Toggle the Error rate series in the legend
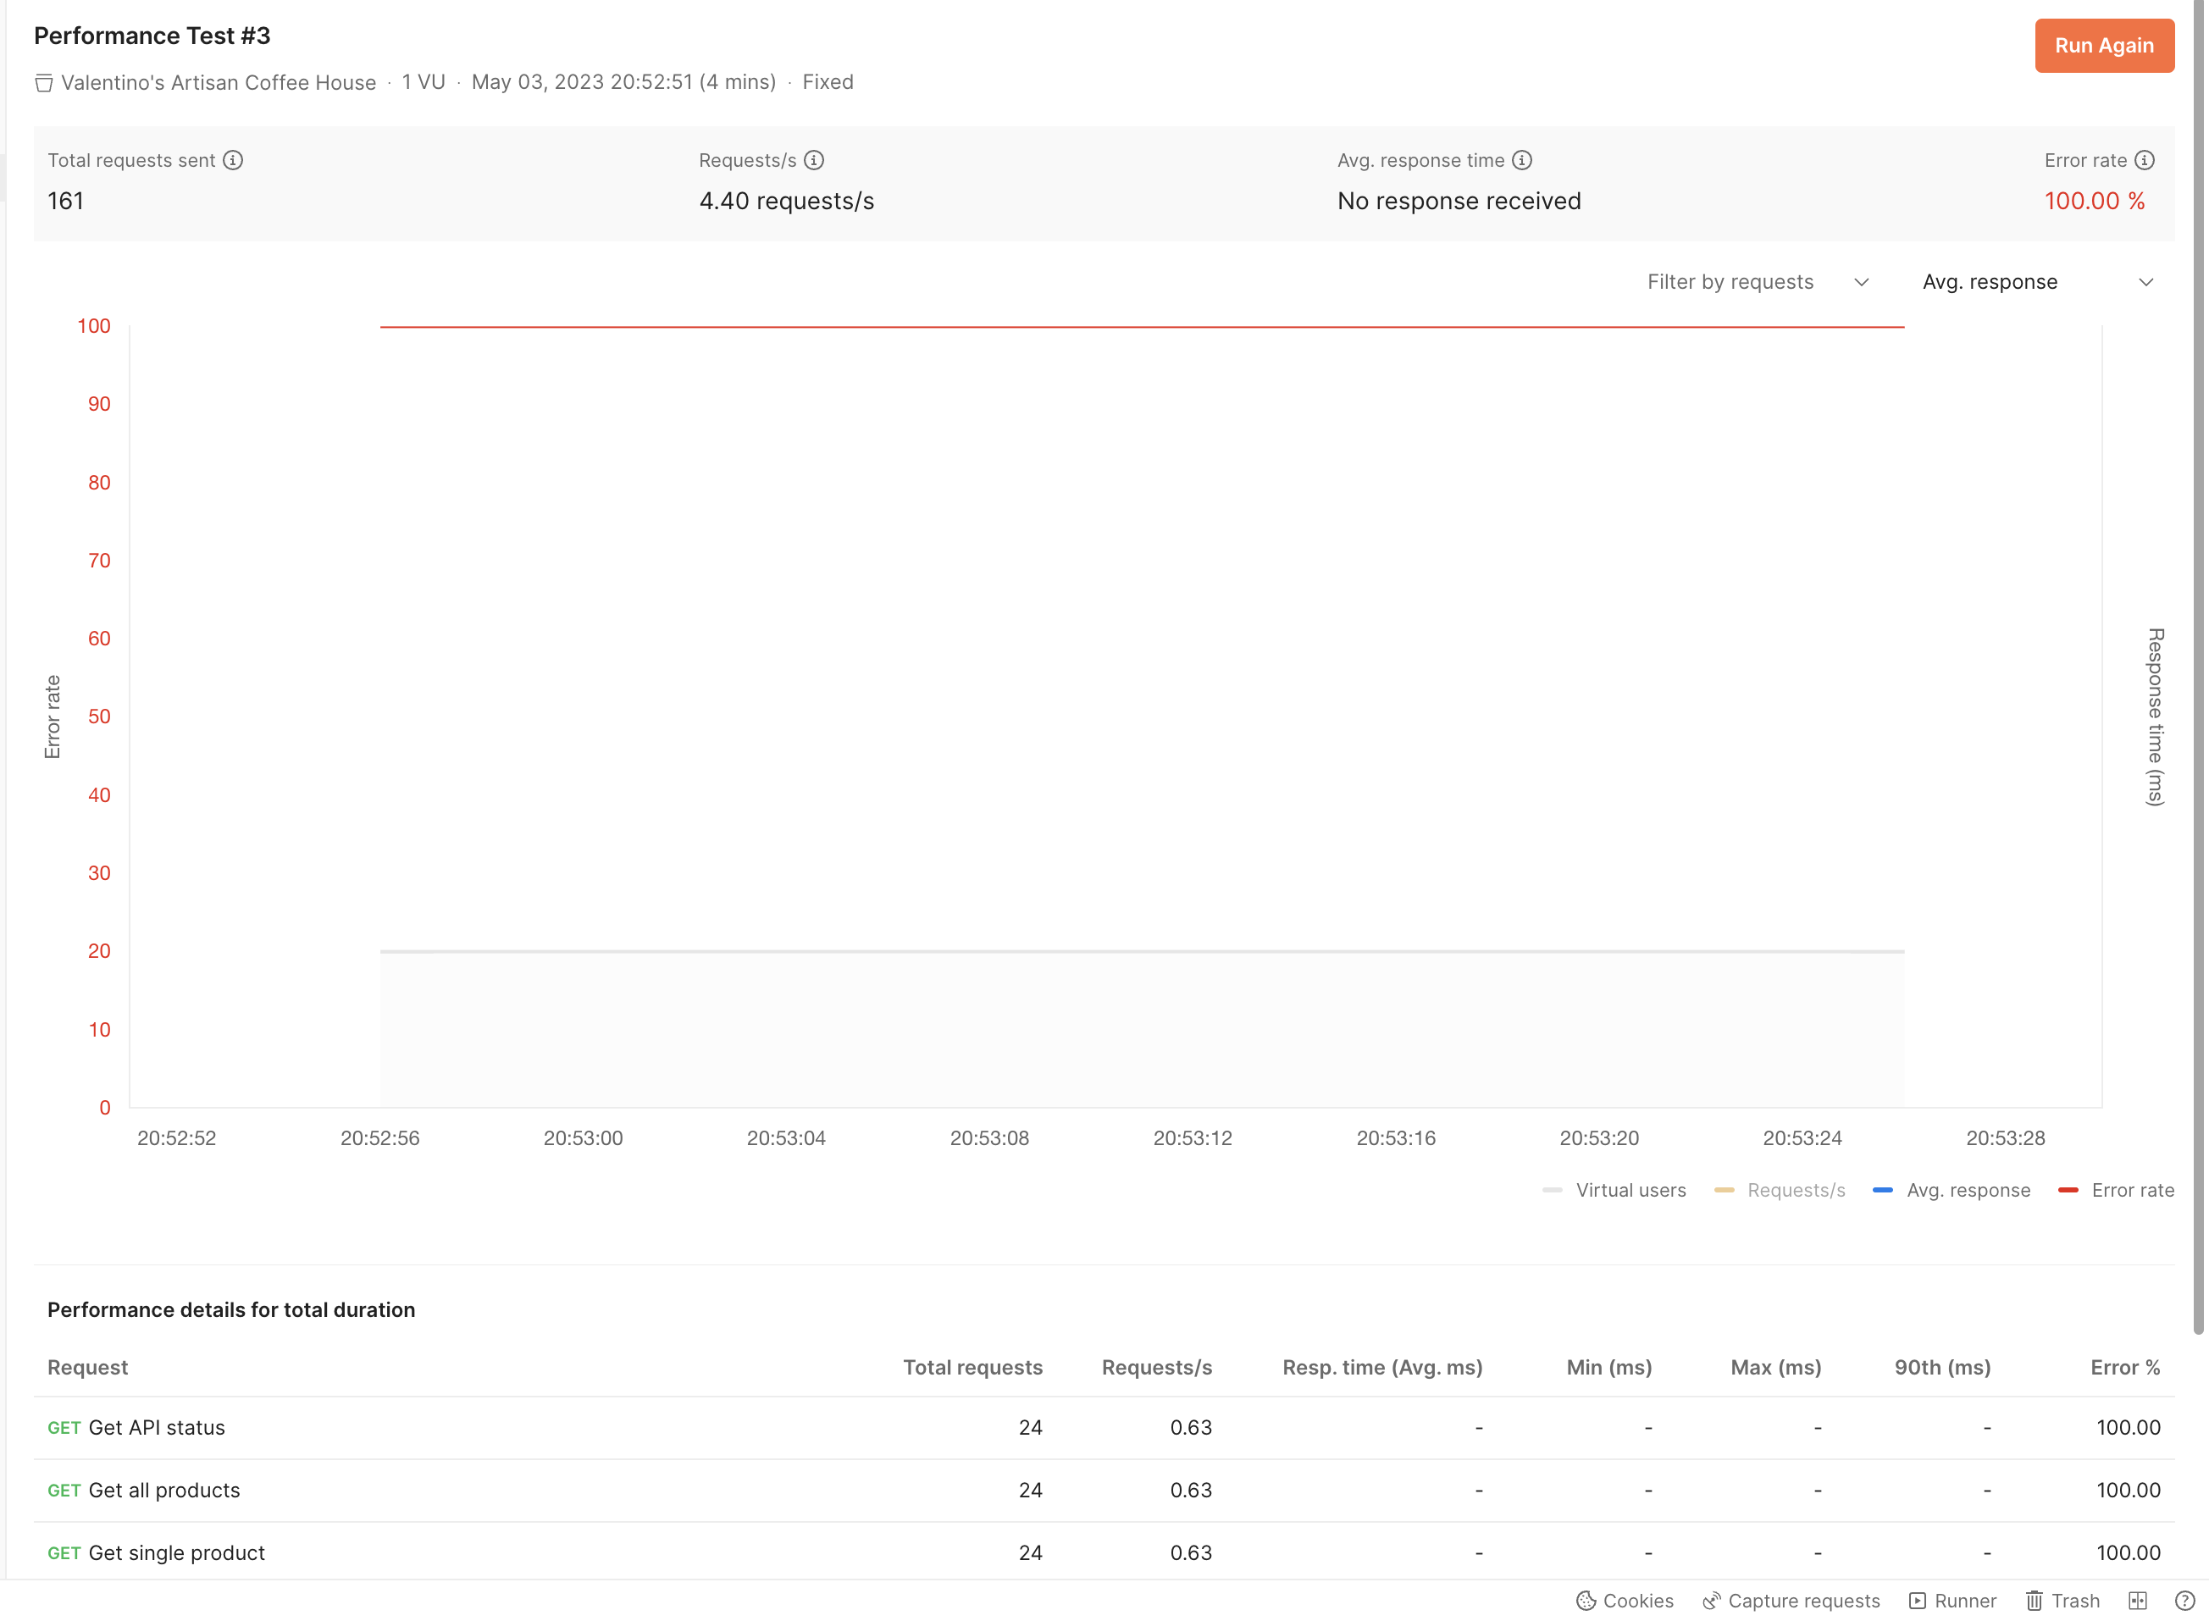Screen dimensions: 2209x1621 (x=2134, y=1189)
